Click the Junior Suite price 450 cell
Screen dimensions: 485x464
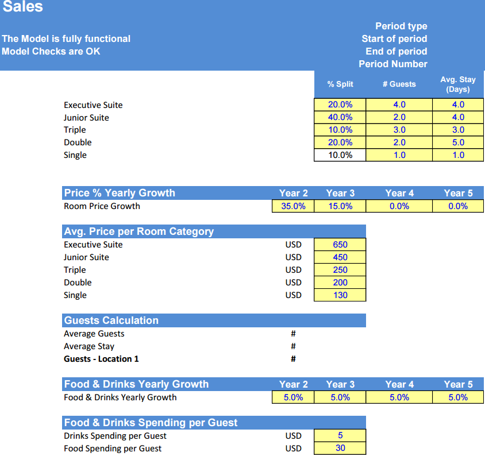click(x=340, y=257)
